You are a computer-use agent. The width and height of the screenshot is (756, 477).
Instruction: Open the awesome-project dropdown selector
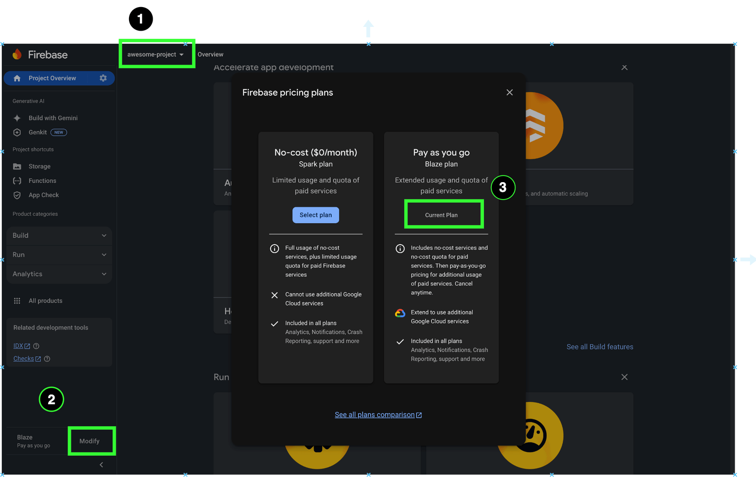[155, 54]
